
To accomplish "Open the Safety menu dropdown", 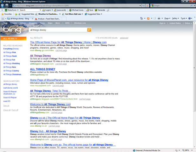I will click(x=175, y=18).
